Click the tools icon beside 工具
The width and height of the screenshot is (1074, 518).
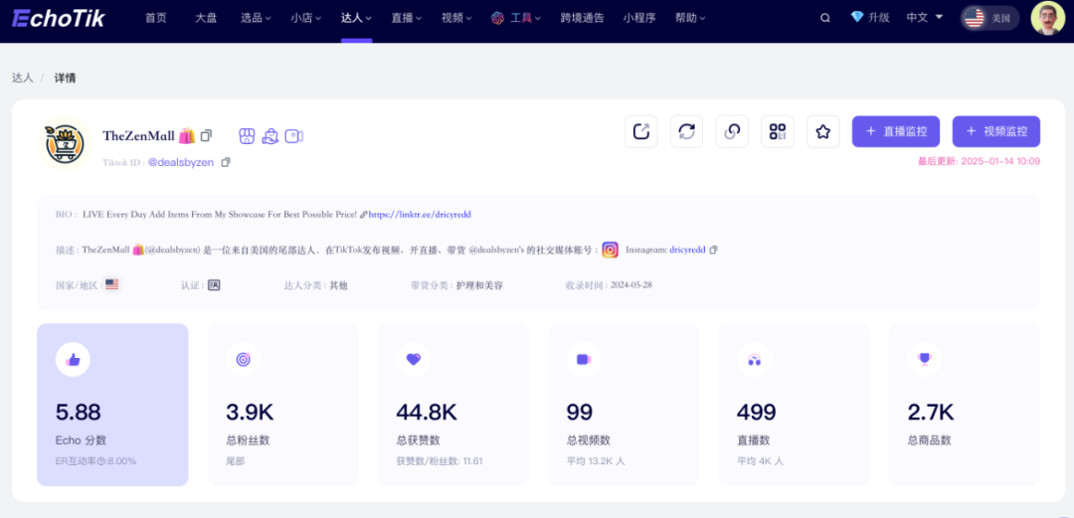(498, 18)
